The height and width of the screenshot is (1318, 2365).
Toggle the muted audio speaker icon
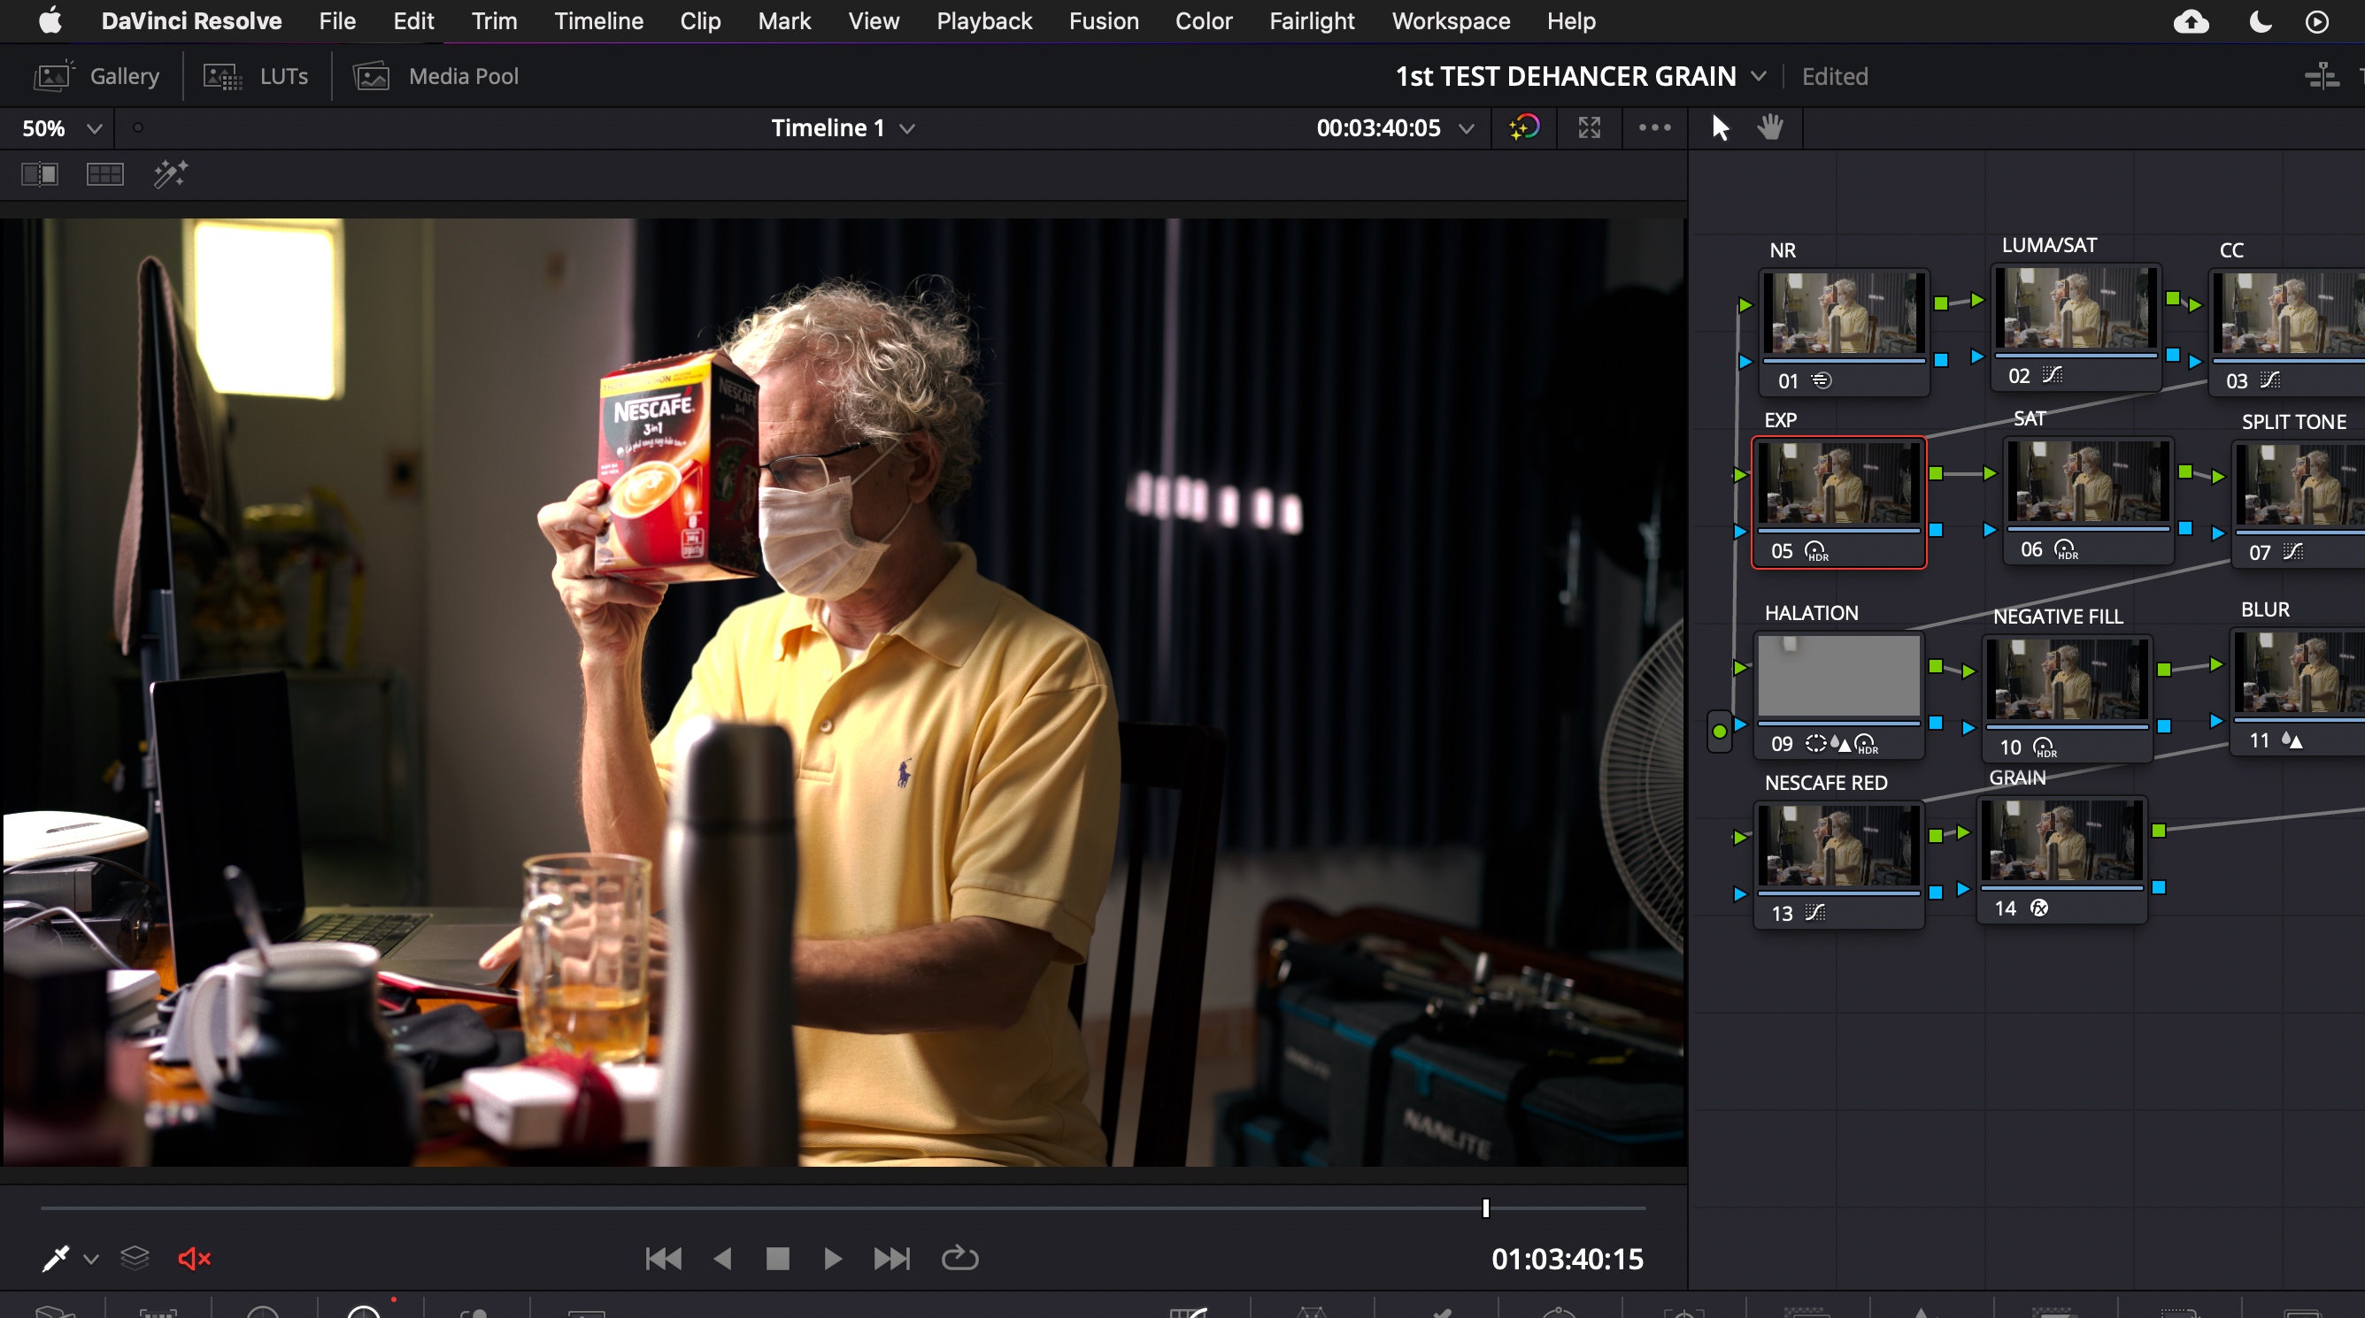click(195, 1259)
